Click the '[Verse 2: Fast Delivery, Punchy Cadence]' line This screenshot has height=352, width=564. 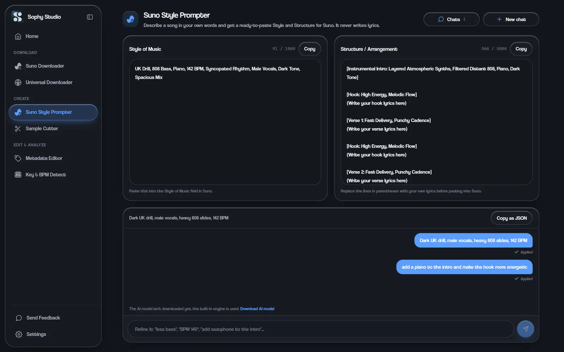[389, 172]
